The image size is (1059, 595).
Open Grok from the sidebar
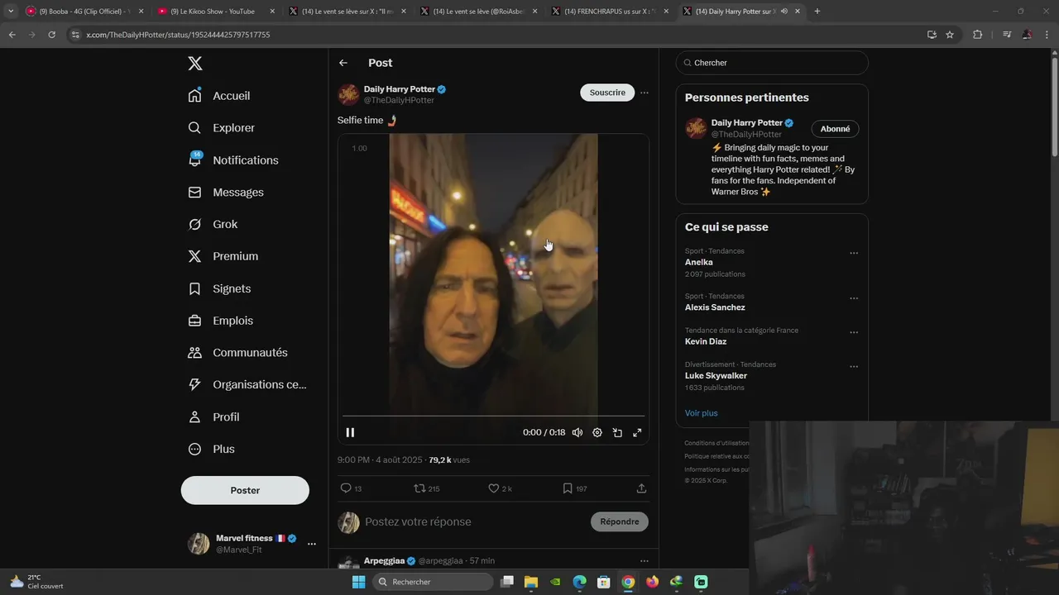213,225
